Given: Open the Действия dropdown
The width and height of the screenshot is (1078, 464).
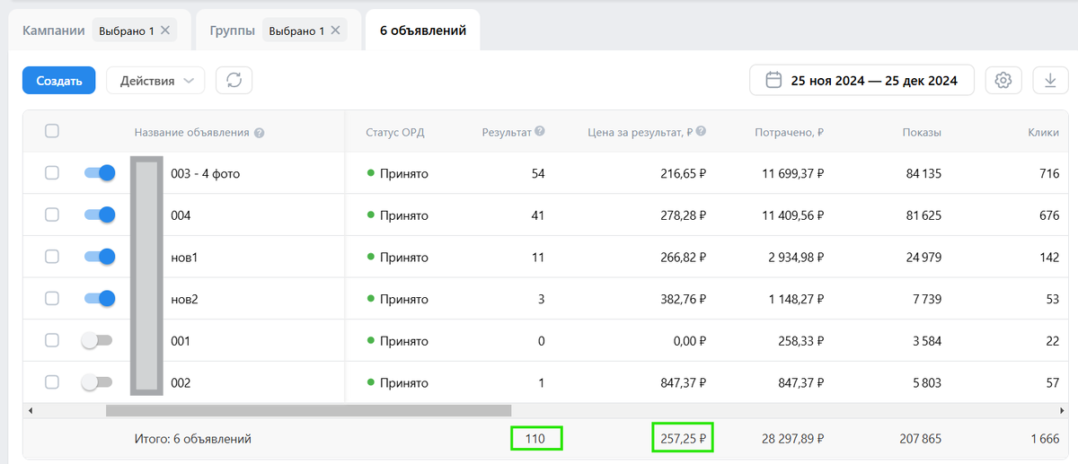Looking at the screenshot, I should (155, 80).
